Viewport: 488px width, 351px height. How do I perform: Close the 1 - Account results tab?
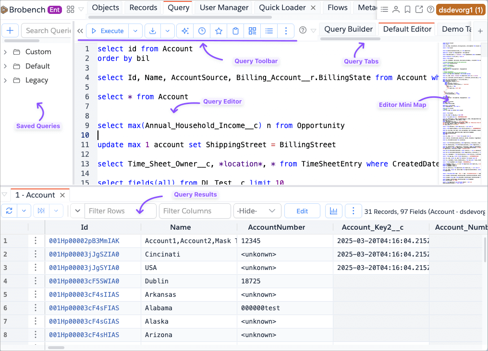point(63,195)
